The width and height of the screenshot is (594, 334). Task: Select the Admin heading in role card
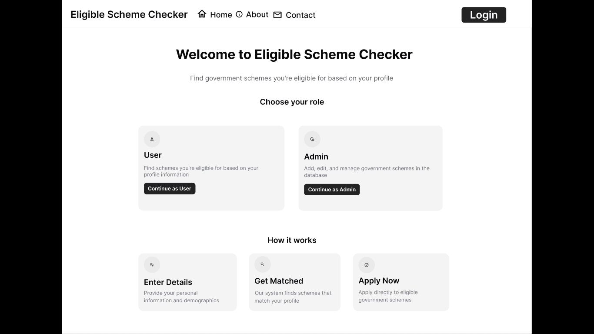[x=316, y=157]
